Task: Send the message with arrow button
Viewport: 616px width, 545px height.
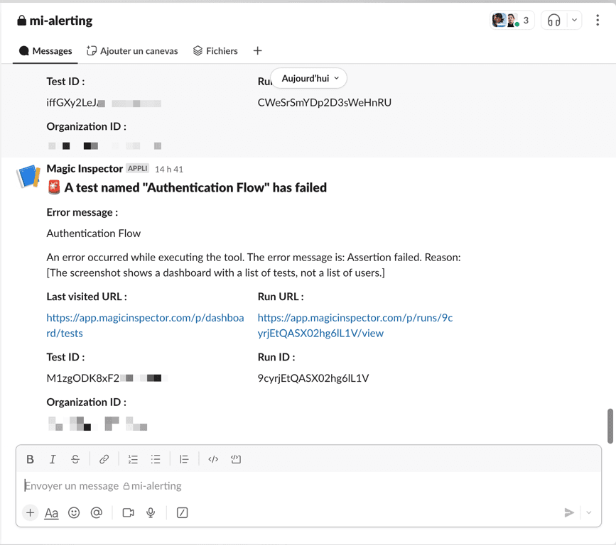Action: 568,512
